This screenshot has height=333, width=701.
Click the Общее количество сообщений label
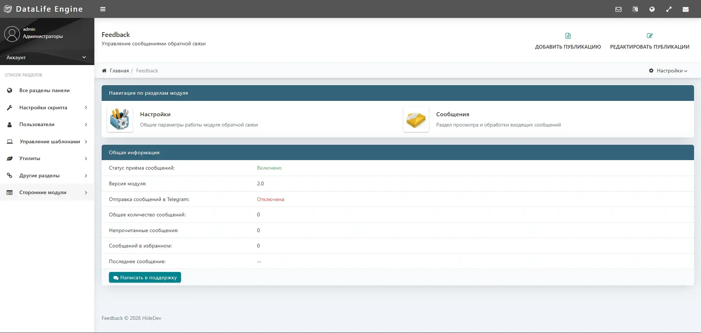pyautogui.click(x=147, y=215)
